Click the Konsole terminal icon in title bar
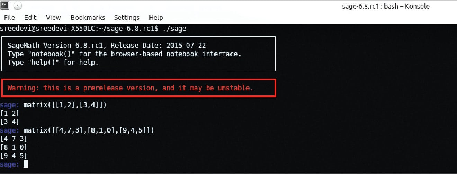Viewport: 457px width, 174px height. click(x=5, y=6)
